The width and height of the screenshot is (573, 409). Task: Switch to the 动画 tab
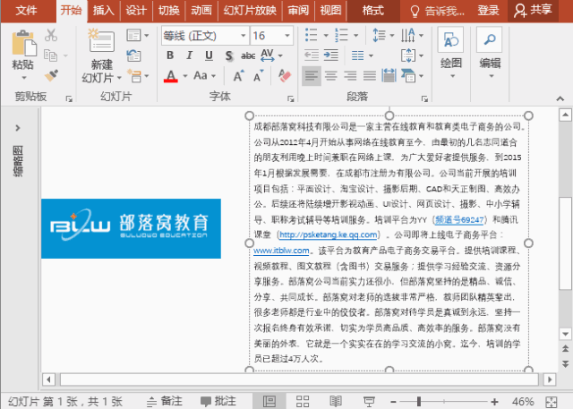(x=201, y=11)
